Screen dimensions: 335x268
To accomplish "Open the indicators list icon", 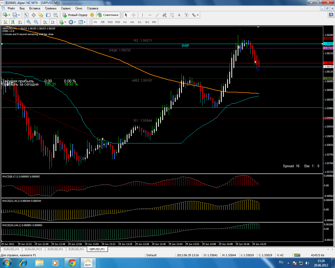I will [62, 22].
